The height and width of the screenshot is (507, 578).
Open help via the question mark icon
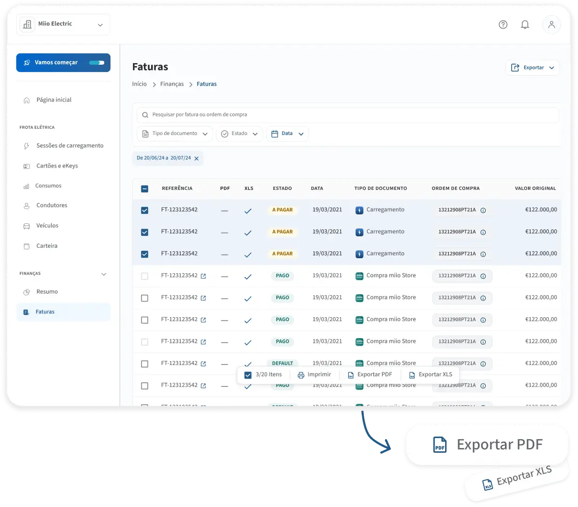(503, 25)
